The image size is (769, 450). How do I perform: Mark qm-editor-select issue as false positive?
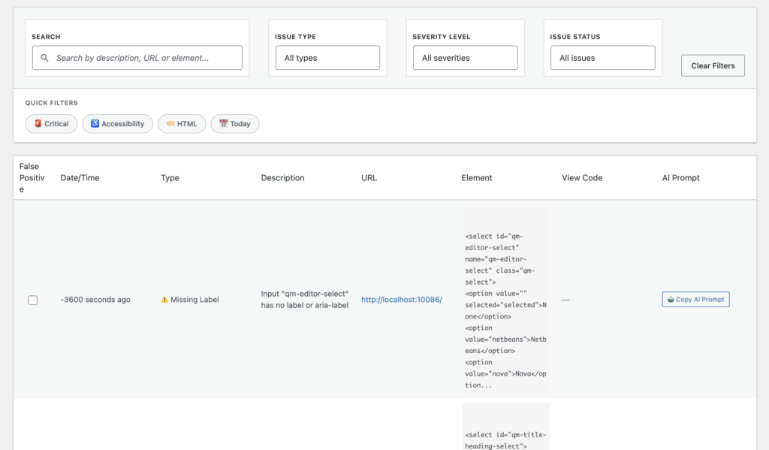click(x=33, y=301)
